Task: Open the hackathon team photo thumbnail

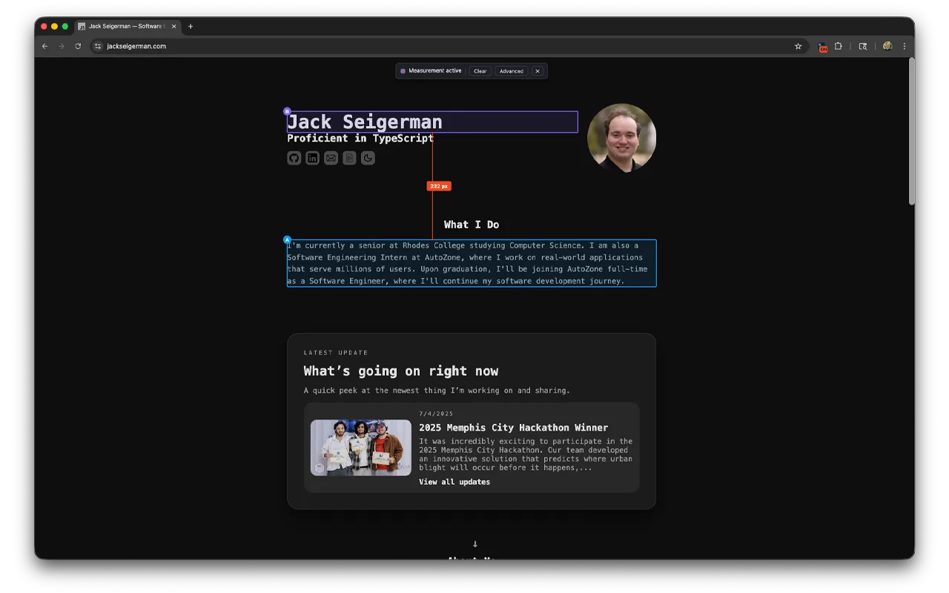Action: [x=361, y=448]
